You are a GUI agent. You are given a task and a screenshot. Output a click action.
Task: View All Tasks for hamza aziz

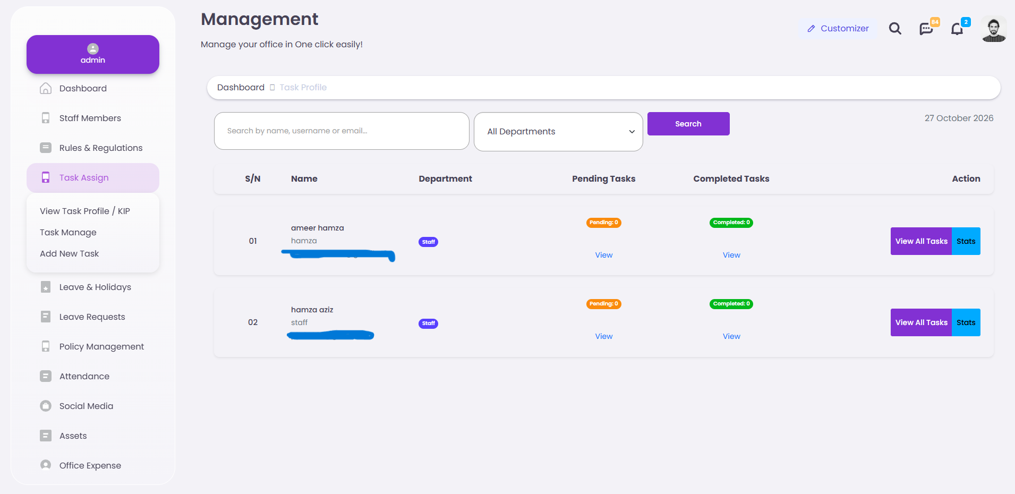[x=921, y=322]
